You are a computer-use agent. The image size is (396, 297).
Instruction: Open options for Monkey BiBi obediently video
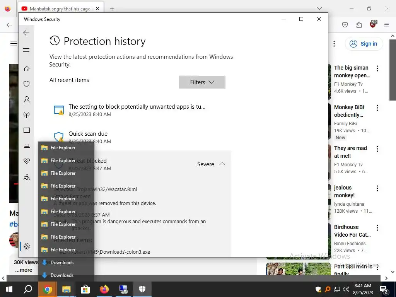(x=377, y=108)
